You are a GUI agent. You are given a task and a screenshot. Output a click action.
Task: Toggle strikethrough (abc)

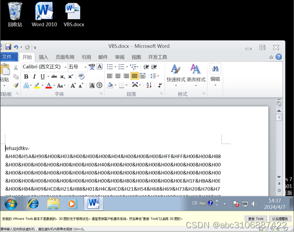54,77
